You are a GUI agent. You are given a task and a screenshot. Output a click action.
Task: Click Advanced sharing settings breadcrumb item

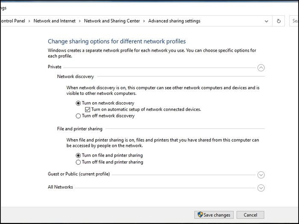click(174, 21)
